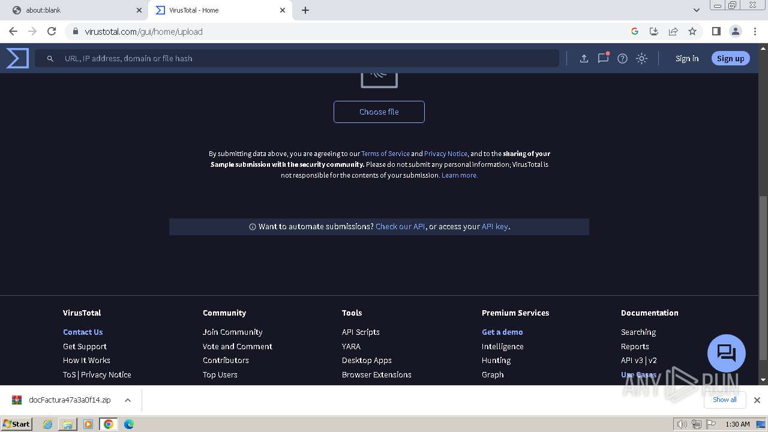The height and width of the screenshot is (432, 768).
Task: Click the volume speaker tray icon
Action: click(682, 424)
